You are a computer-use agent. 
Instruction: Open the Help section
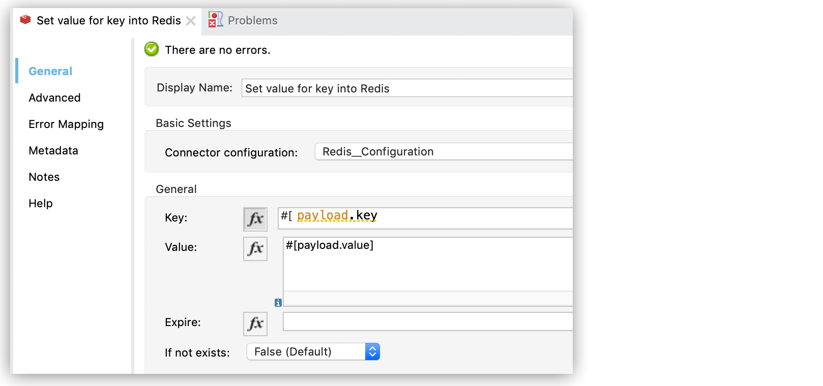click(41, 203)
